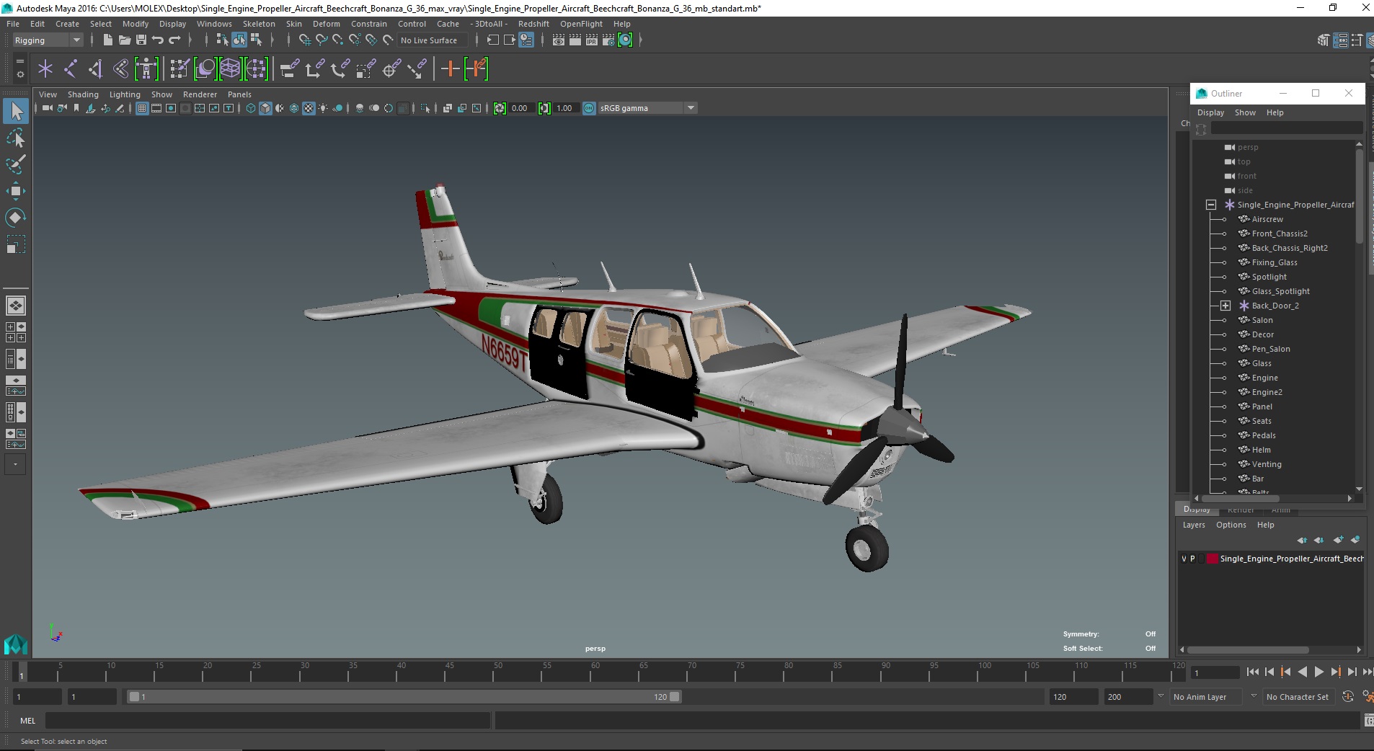This screenshot has height=751, width=1374.
Task: Click play forwards button
Action: click(1318, 672)
